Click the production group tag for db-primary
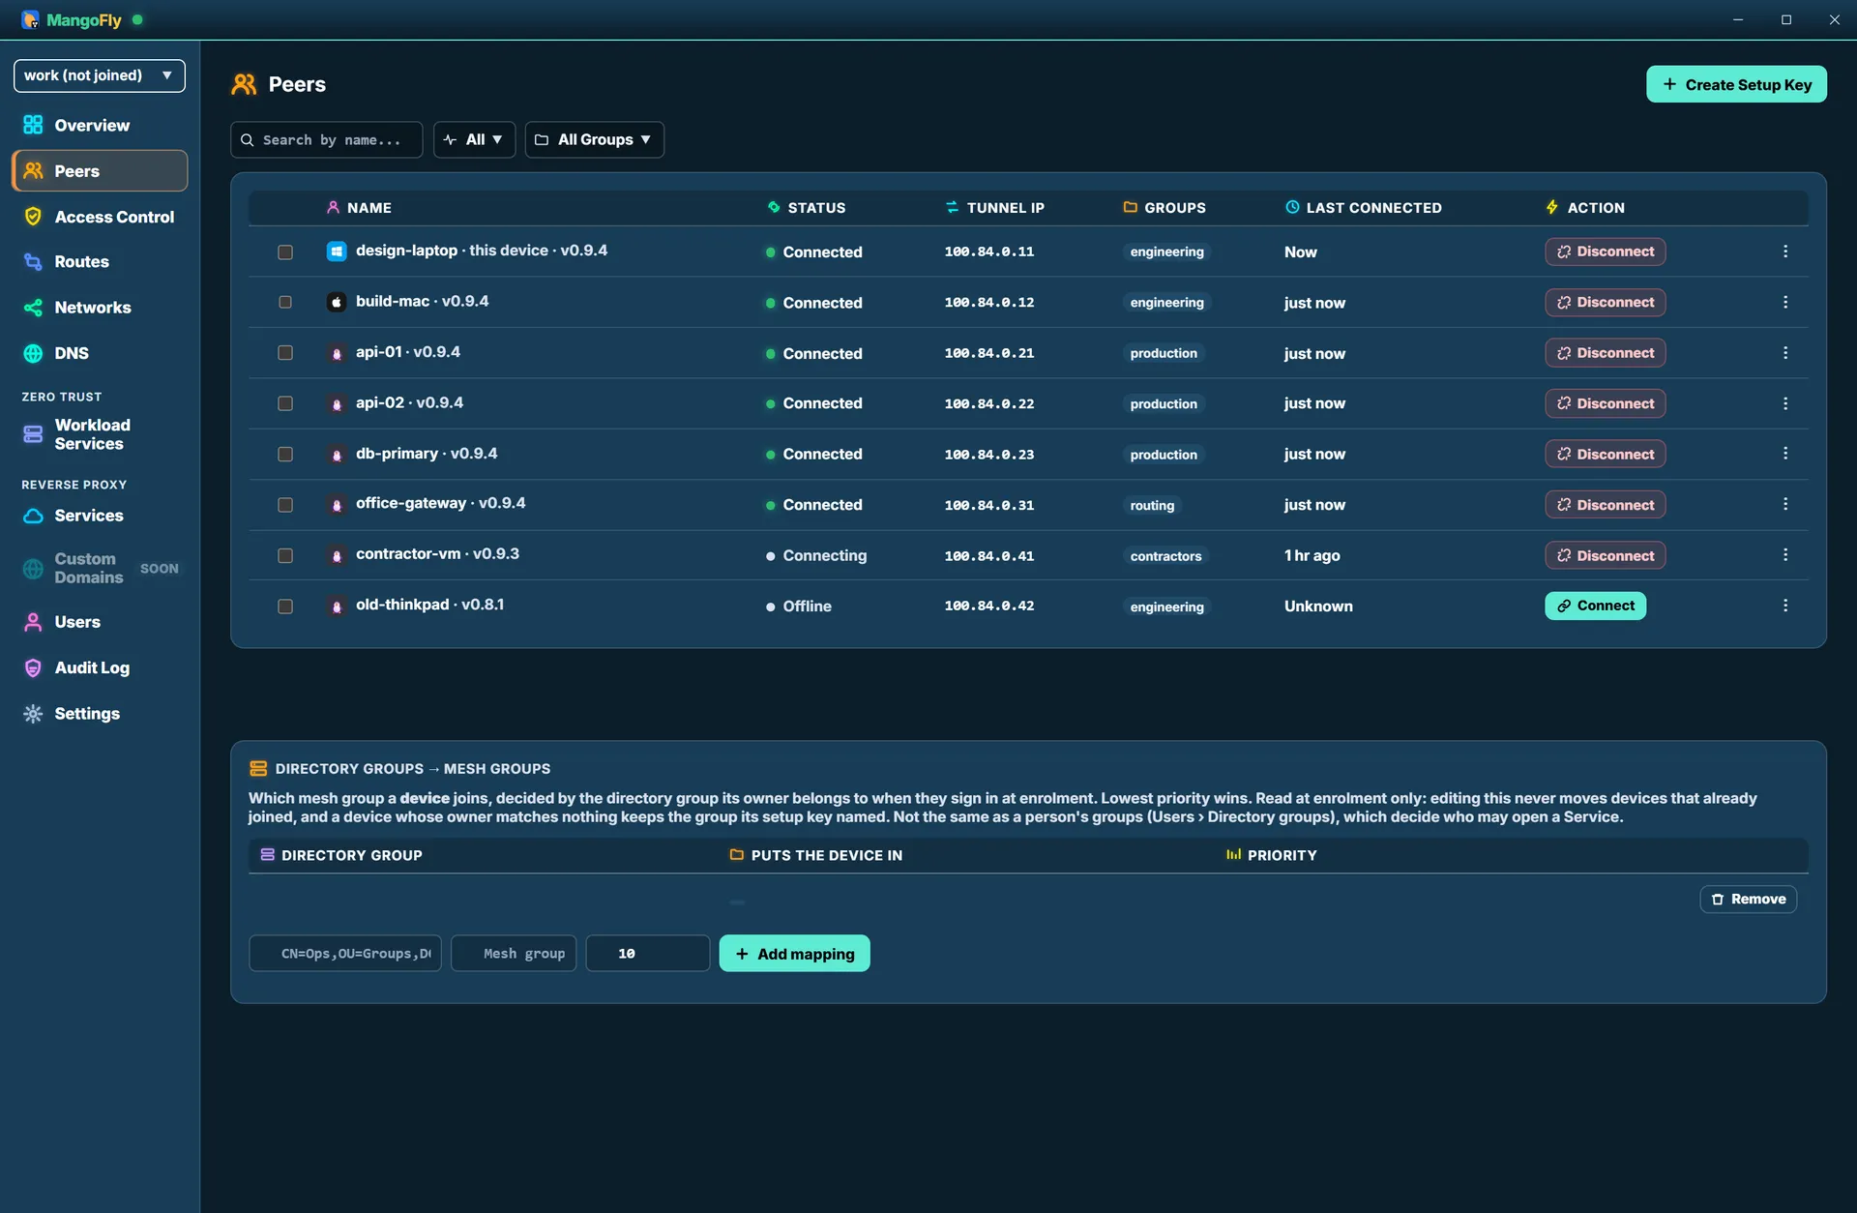 click(1164, 455)
